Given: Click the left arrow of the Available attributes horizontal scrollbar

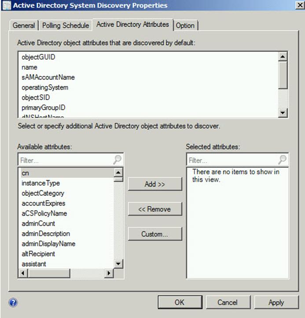Looking at the screenshot, I should click(x=23, y=273).
